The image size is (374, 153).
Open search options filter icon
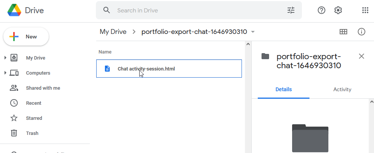pos(291,10)
